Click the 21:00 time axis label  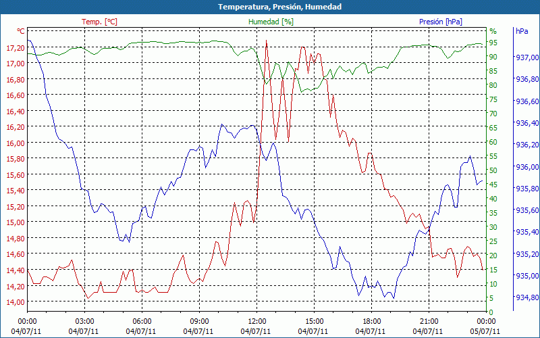click(429, 322)
